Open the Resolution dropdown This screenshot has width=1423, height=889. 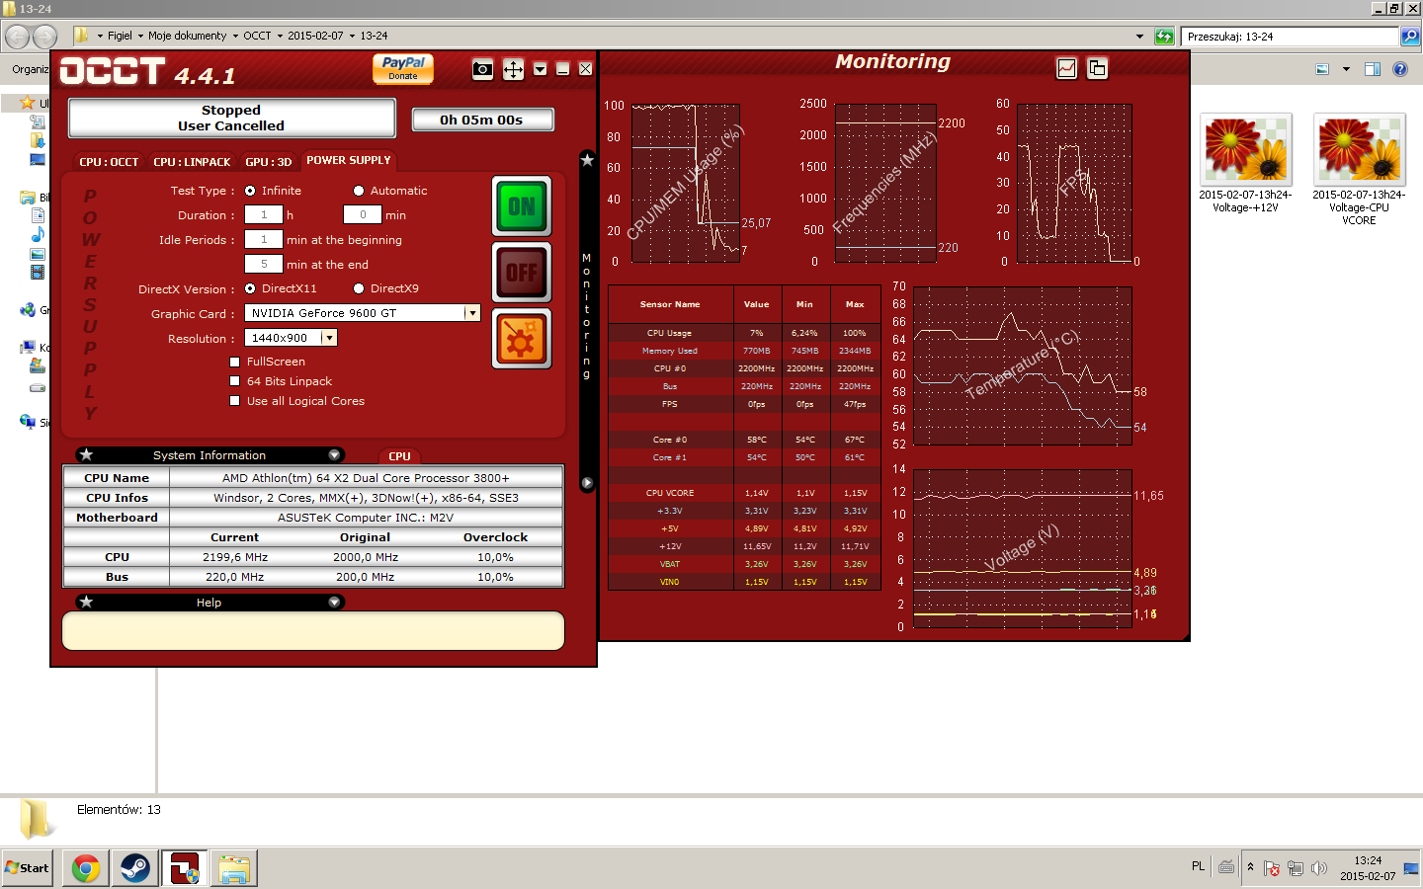tap(330, 338)
